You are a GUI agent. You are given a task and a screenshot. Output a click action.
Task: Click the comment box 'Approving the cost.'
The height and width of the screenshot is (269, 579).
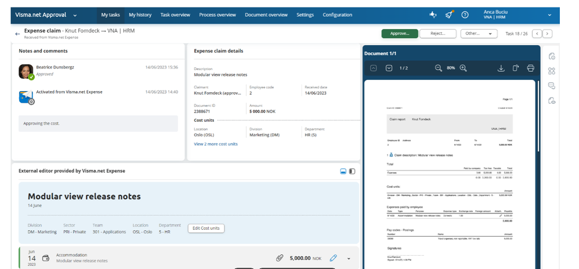[x=98, y=123]
